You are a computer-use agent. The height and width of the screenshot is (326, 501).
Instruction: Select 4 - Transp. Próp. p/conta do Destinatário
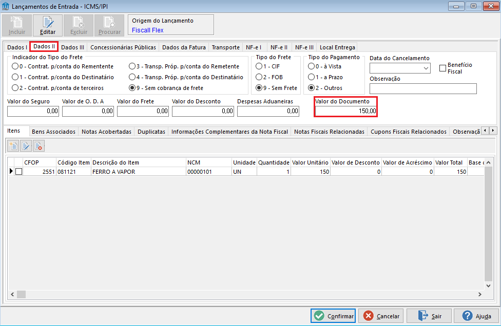[x=186, y=77]
